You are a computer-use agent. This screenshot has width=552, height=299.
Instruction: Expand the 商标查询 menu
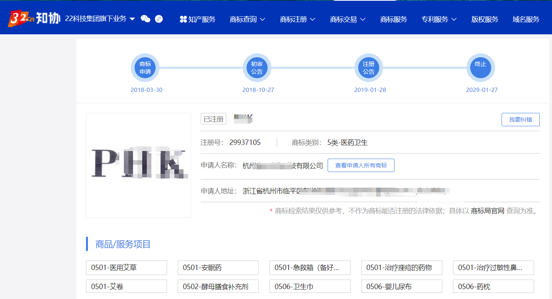pyautogui.click(x=247, y=19)
